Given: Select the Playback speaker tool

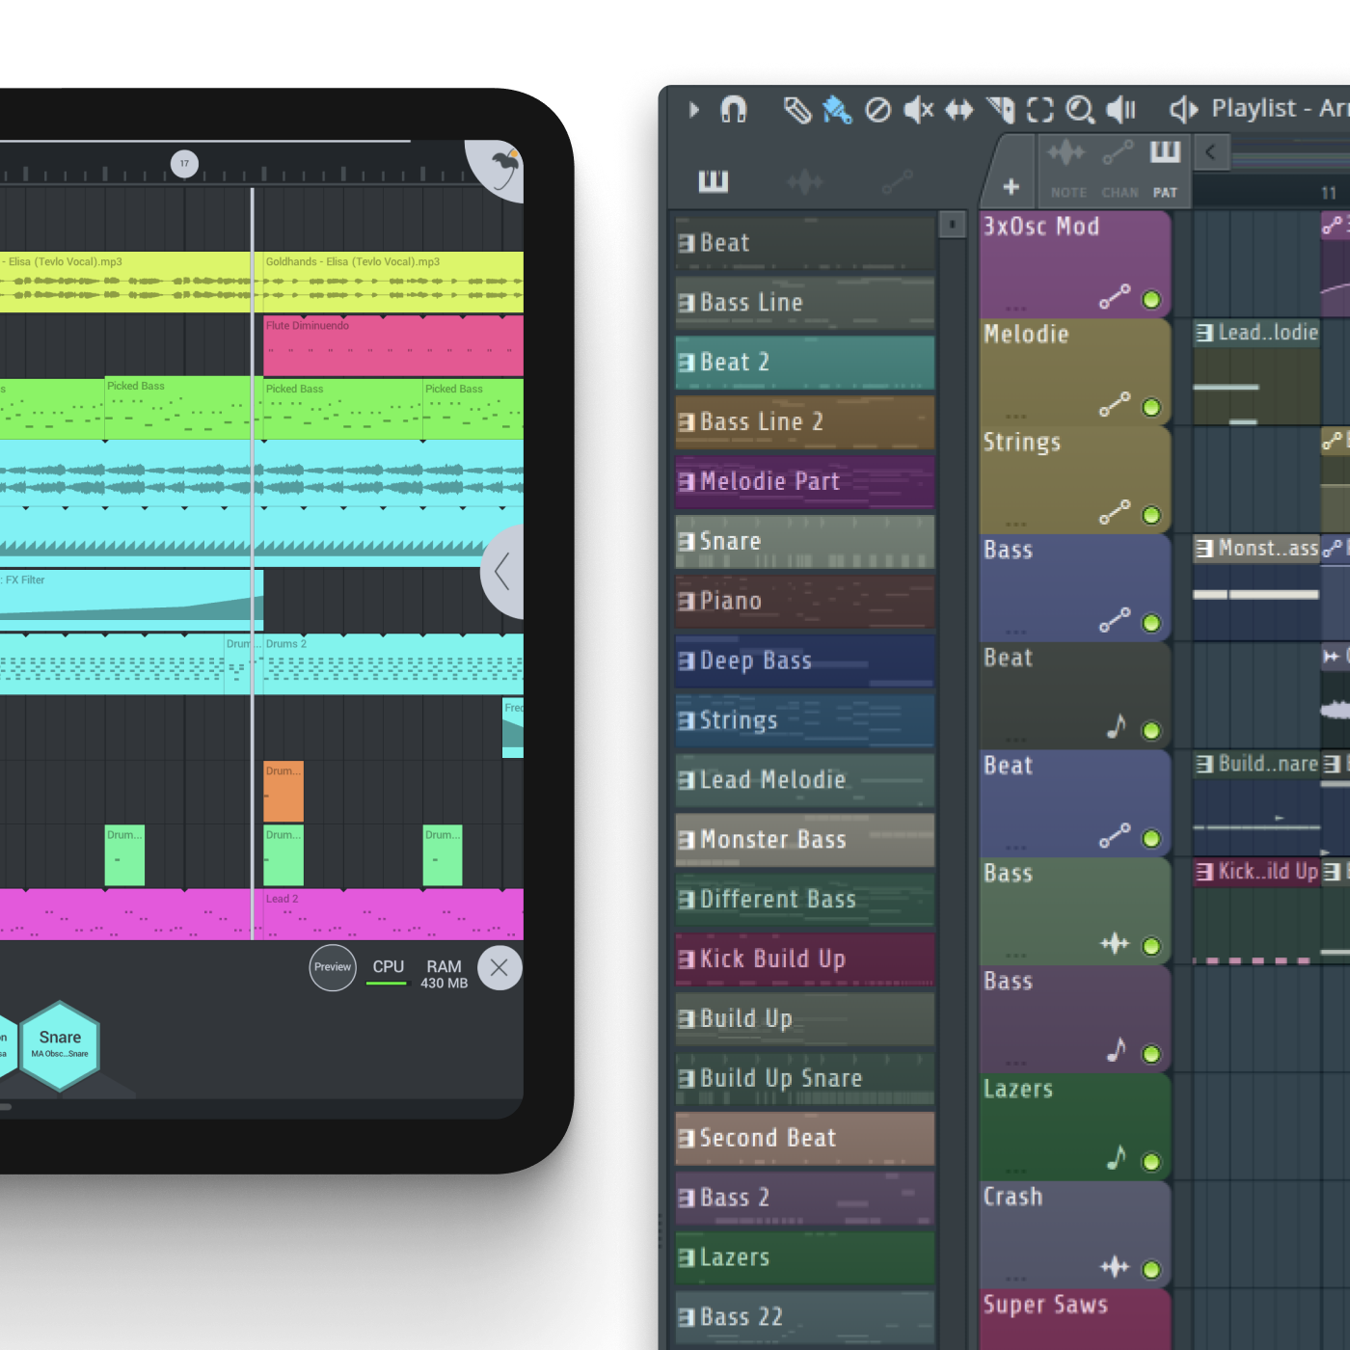Looking at the screenshot, I should coord(1120,110).
